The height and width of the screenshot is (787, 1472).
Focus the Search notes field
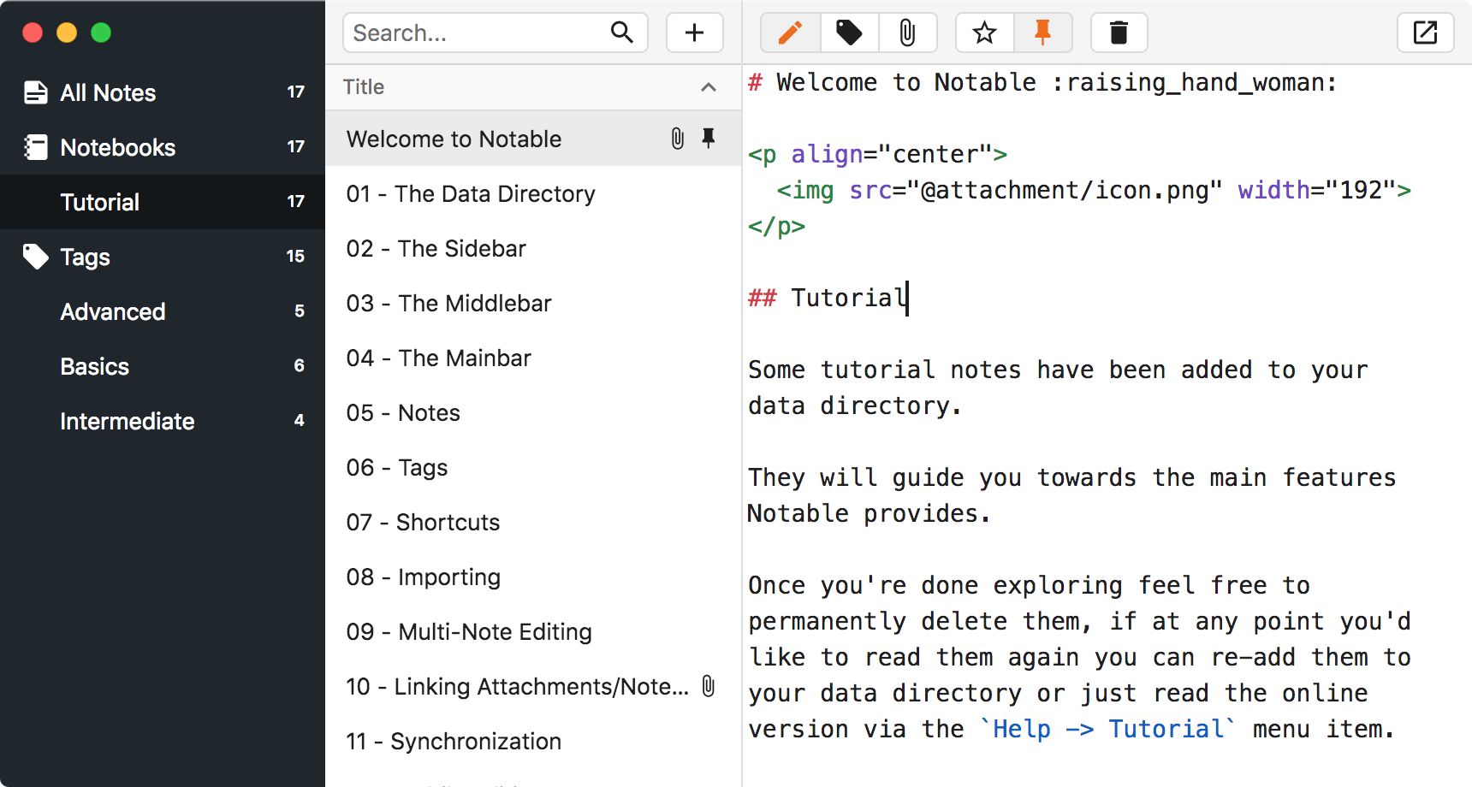[x=495, y=33]
